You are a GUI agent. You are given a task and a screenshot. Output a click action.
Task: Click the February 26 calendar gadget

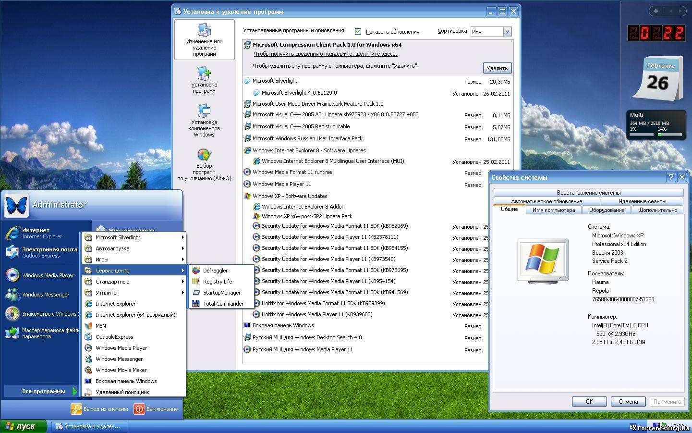[x=657, y=79]
